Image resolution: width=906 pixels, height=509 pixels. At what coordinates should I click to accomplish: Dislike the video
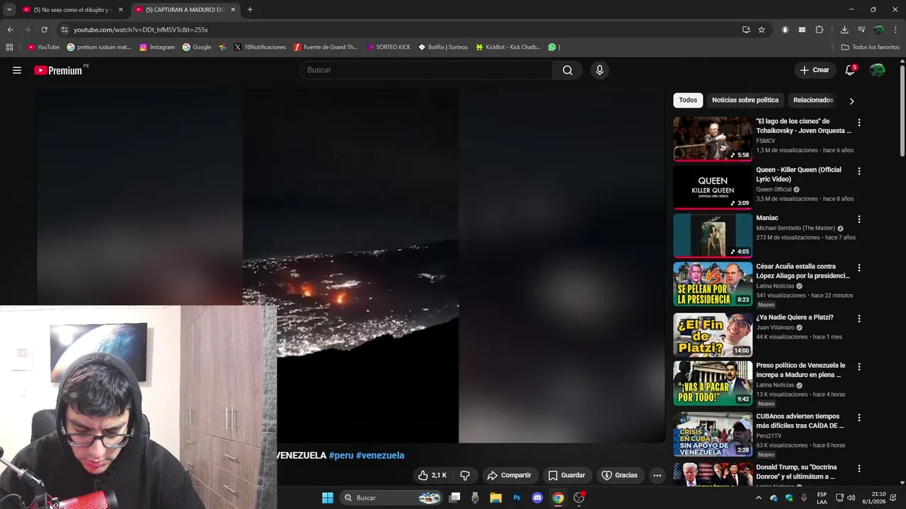pyautogui.click(x=465, y=475)
